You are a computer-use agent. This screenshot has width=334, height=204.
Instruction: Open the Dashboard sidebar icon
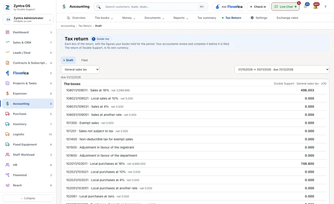7,32
